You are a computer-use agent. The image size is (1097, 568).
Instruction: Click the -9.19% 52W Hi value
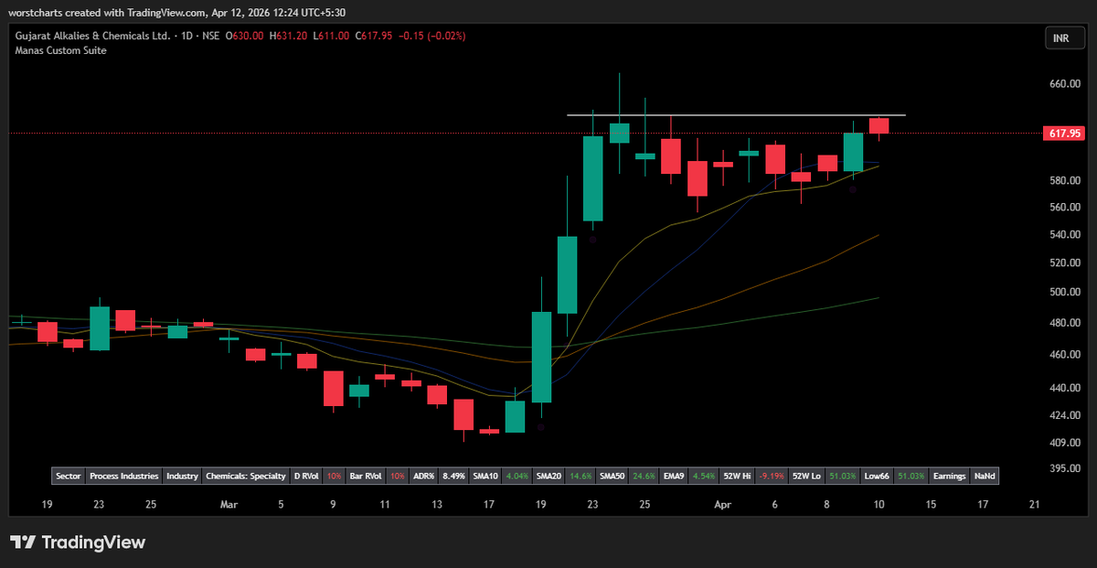pyautogui.click(x=772, y=476)
